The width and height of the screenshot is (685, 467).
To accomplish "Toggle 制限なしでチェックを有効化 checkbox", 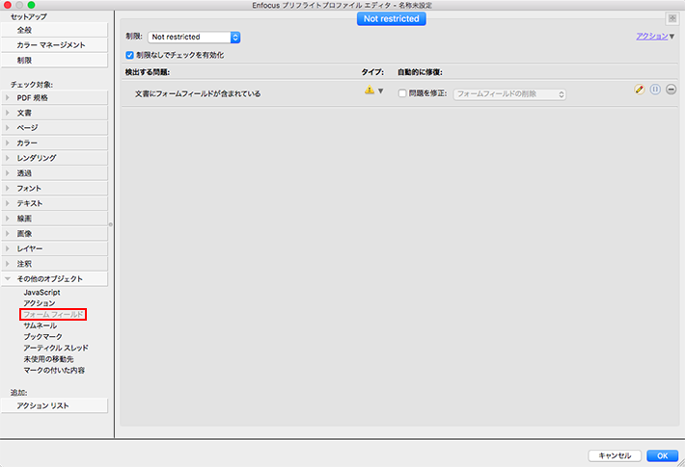I will (130, 55).
